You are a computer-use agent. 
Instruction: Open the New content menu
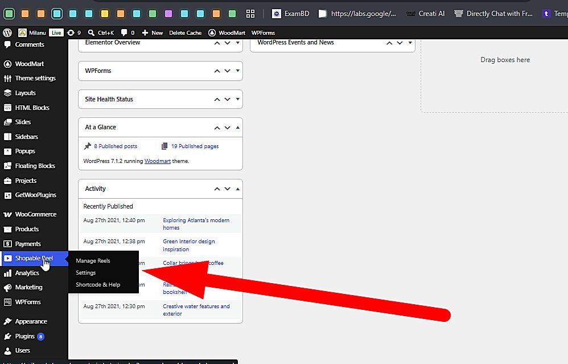[x=152, y=32]
